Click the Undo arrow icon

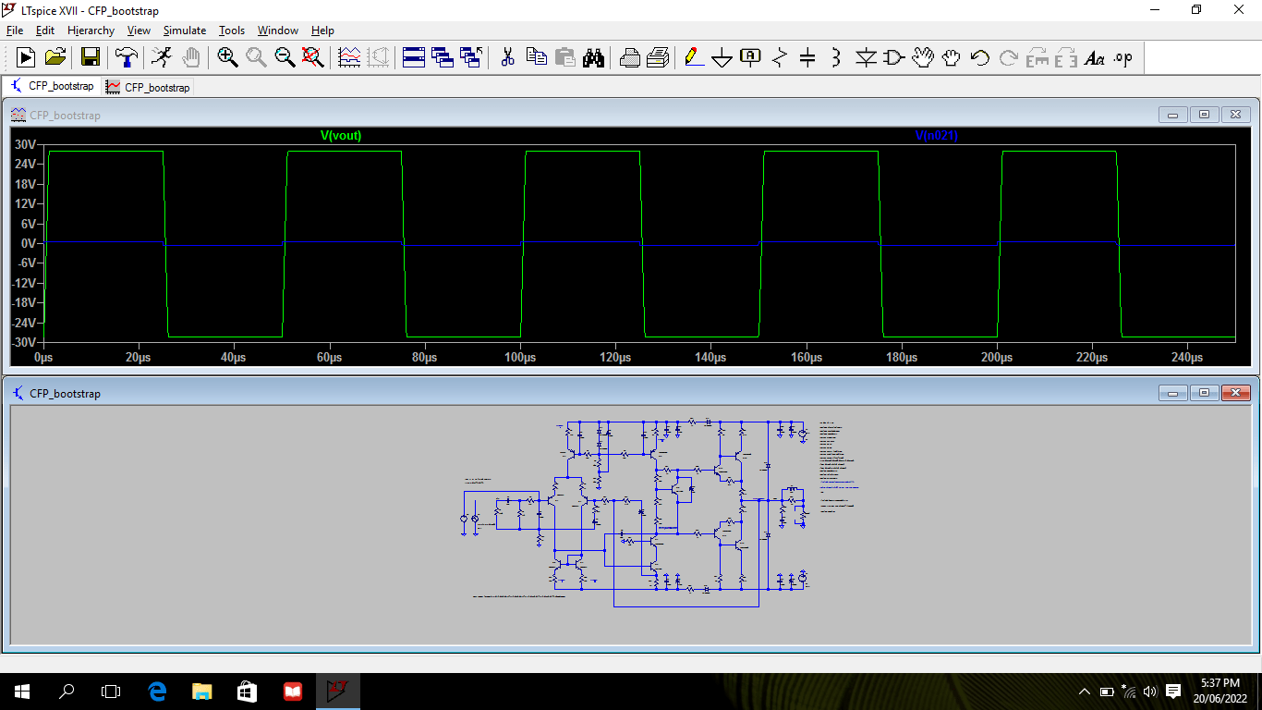tap(980, 57)
